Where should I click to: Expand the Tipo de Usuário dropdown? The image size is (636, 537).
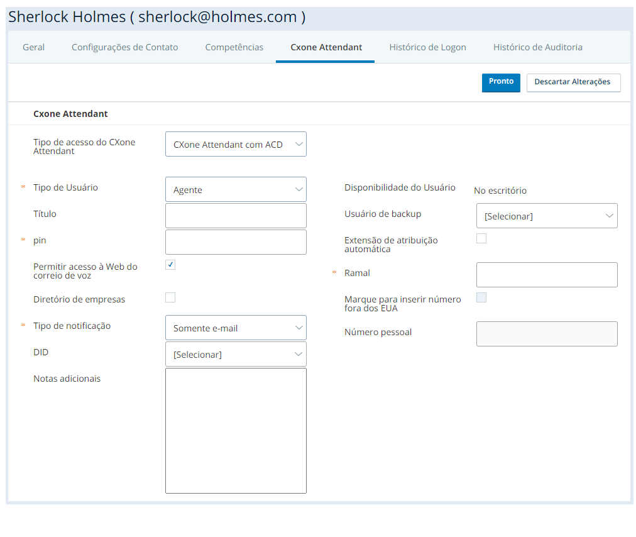click(236, 189)
